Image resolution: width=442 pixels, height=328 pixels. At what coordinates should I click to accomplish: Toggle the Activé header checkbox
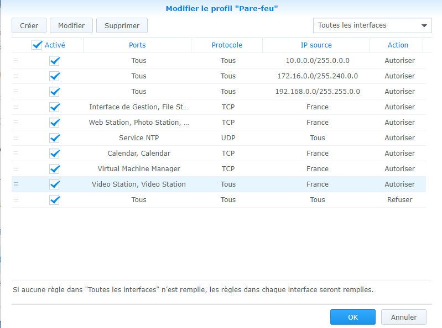point(37,45)
